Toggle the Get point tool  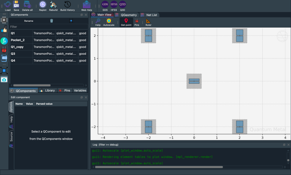point(126,22)
